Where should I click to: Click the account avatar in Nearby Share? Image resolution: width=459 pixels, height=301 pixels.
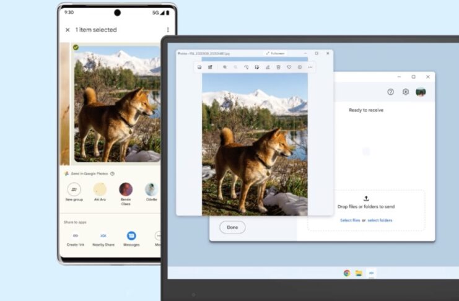[x=421, y=92]
